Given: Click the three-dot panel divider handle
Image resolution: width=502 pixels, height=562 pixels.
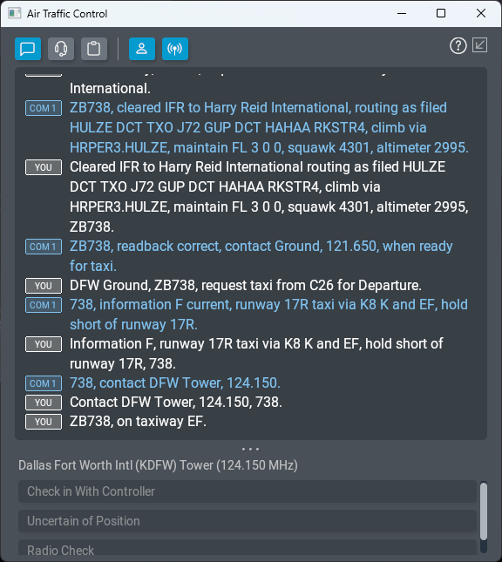Looking at the screenshot, I should pyautogui.click(x=250, y=449).
